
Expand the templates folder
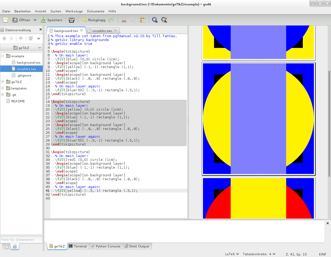[x=3, y=88]
